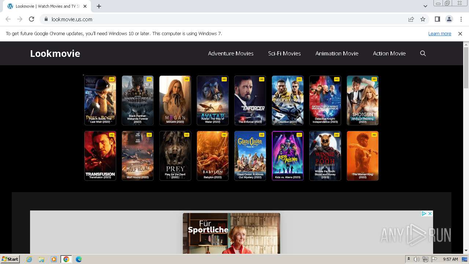Select Black Panther: Wakanda Forever poster
Image resolution: width=469 pixels, height=264 pixels.
click(x=137, y=100)
